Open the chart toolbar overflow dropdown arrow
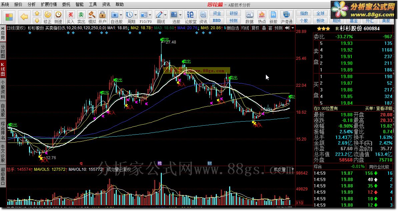Viewport: 398px width, 211px height. coord(293,28)
